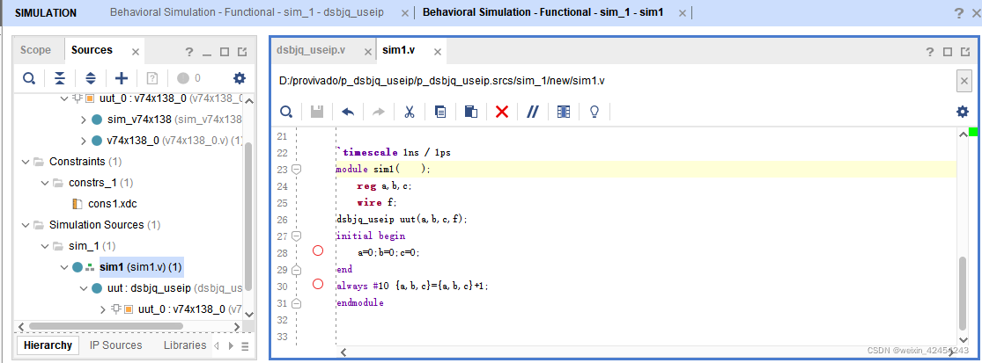
Task: Place cursor on dsbjq_useip uut(a,b,c,f); line
Action: pyautogui.click(x=402, y=220)
